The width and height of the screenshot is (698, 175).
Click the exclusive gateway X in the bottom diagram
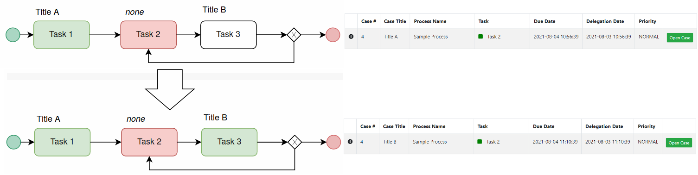(295, 142)
